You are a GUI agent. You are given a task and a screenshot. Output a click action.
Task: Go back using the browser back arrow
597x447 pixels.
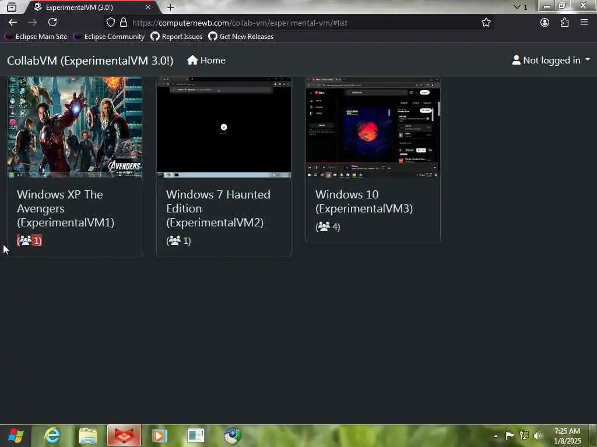(13, 23)
